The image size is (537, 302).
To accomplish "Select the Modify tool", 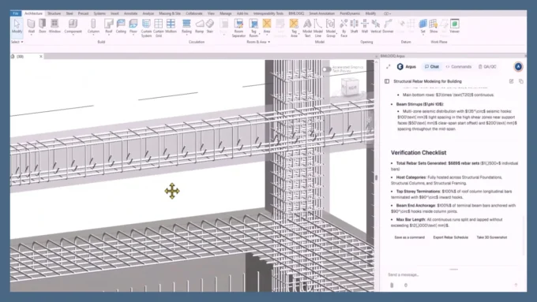I will pyautogui.click(x=17, y=26).
